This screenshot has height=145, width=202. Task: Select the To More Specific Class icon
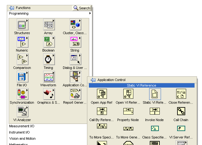pyautogui.click(x=102, y=126)
